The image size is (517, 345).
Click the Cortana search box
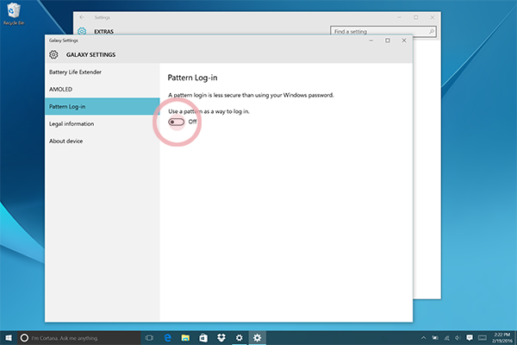click(79, 338)
